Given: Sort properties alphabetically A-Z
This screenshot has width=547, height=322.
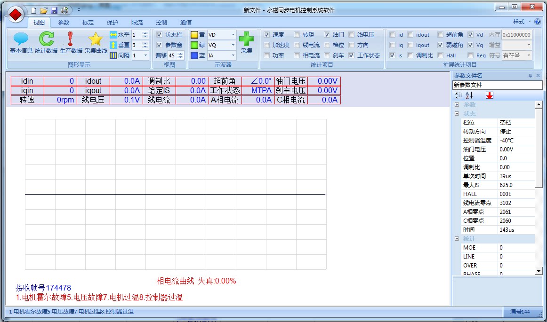Looking at the screenshot, I should click(x=469, y=95).
